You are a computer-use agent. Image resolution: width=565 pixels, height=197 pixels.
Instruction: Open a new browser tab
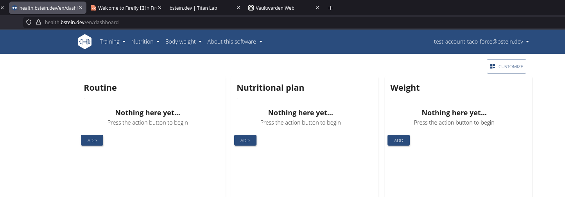click(330, 8)
